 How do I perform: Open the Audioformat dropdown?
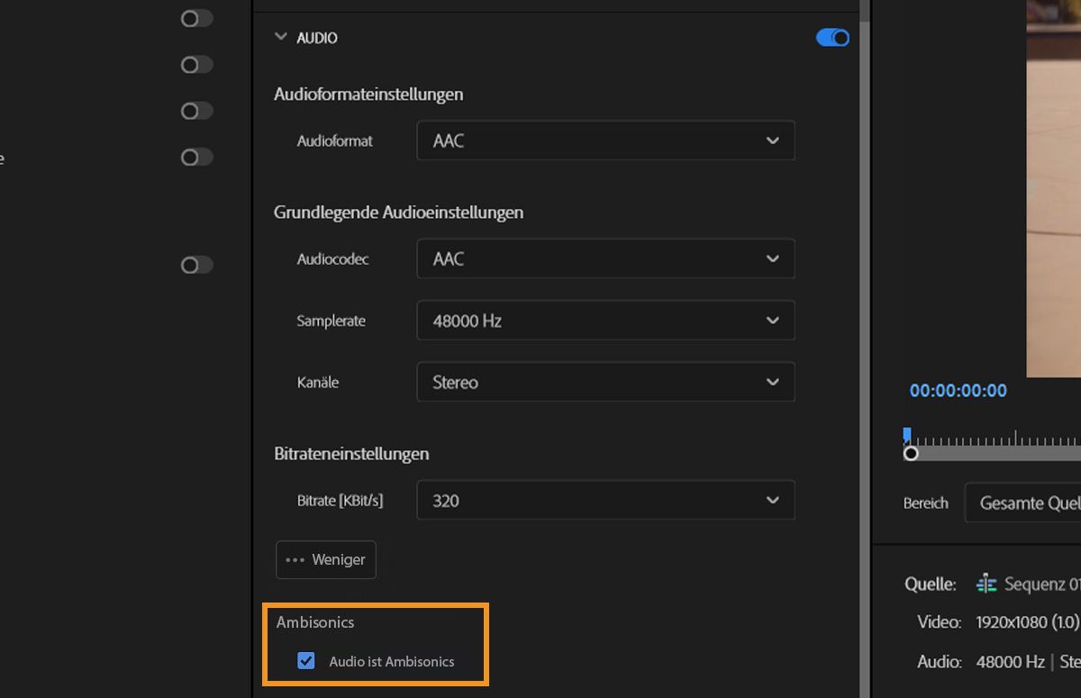point(605,141)
